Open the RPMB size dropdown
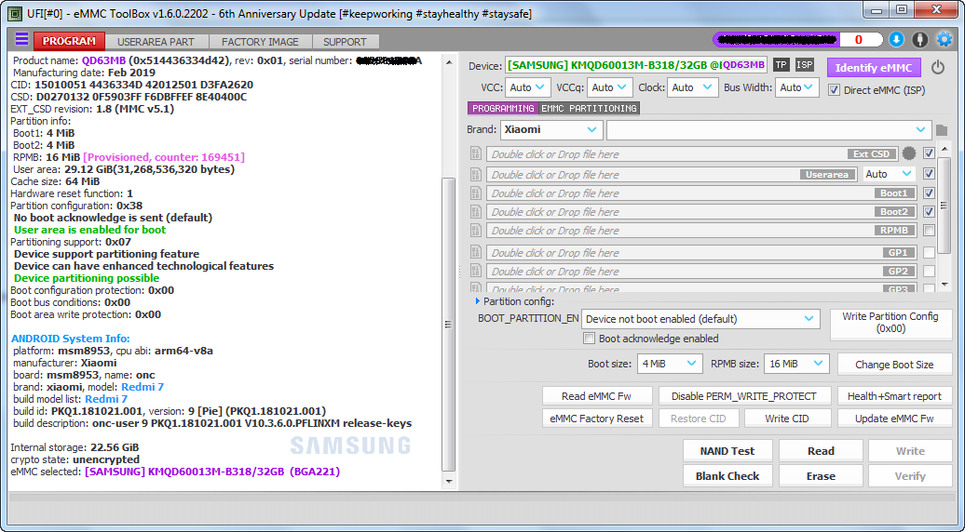The image size is (965, 532). click(796, 364)
